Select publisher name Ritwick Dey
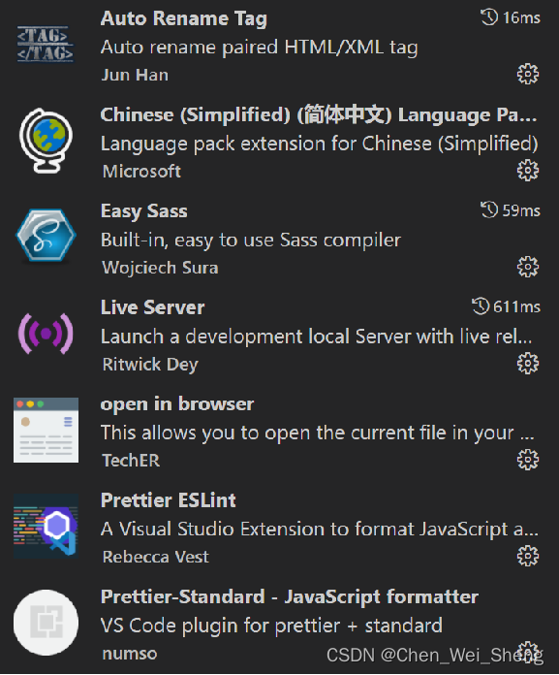The height and width of the screenshot is (675, 559). 150,365
